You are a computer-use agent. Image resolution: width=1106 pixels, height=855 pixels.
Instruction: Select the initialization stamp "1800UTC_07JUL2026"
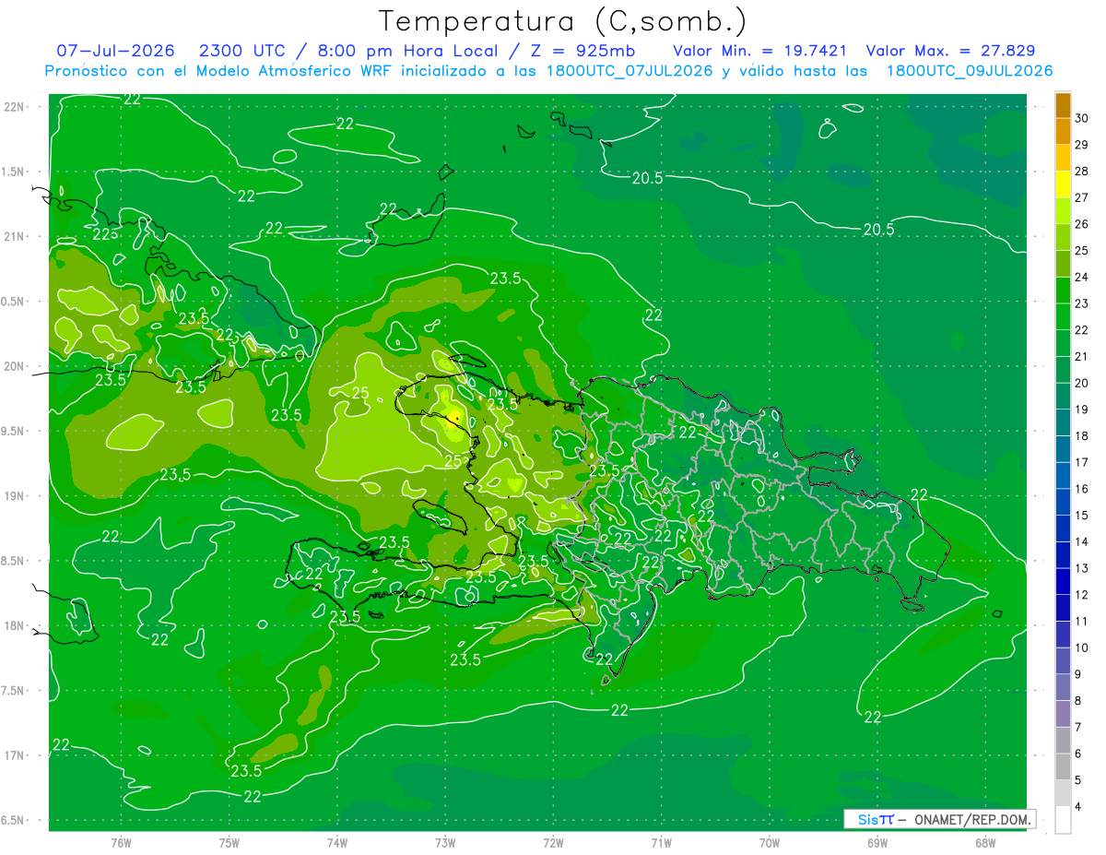tap(629, 71)
